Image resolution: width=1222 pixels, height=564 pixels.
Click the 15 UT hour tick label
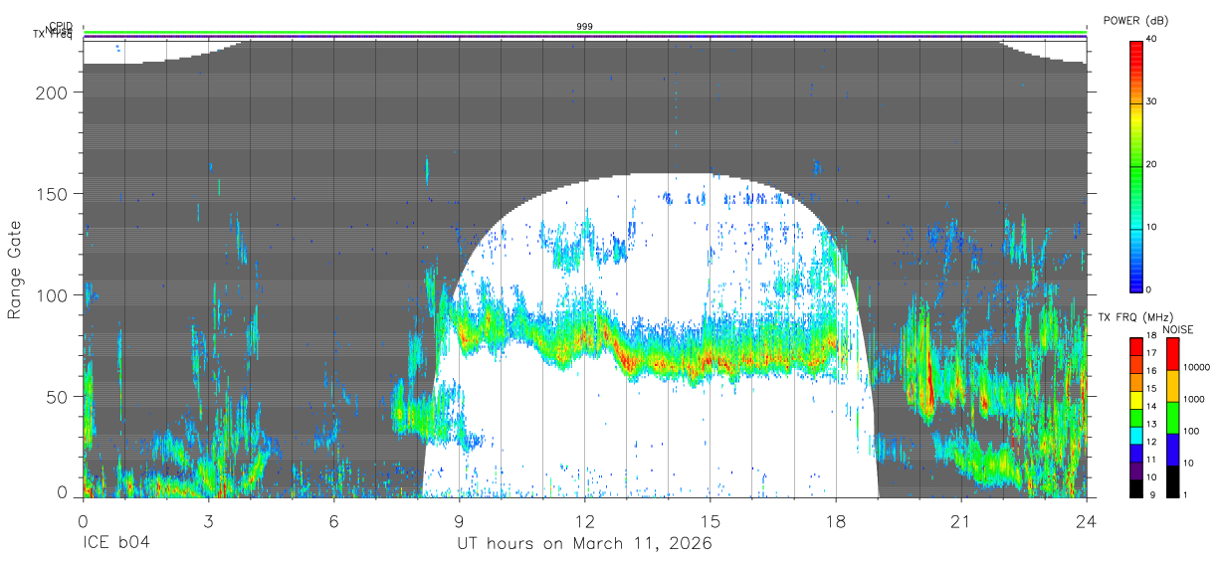[x=711, y=521]
